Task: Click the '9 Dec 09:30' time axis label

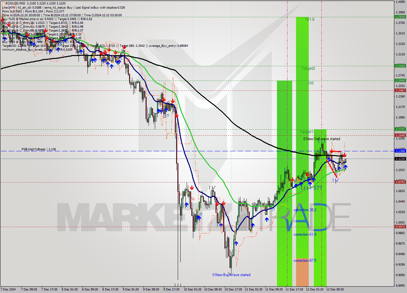Action: tap(151, 289)
